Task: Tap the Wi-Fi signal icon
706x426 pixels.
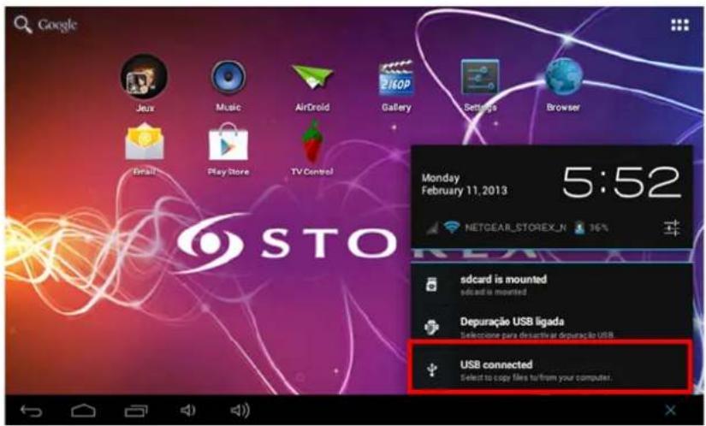Action: coord(451,228)
